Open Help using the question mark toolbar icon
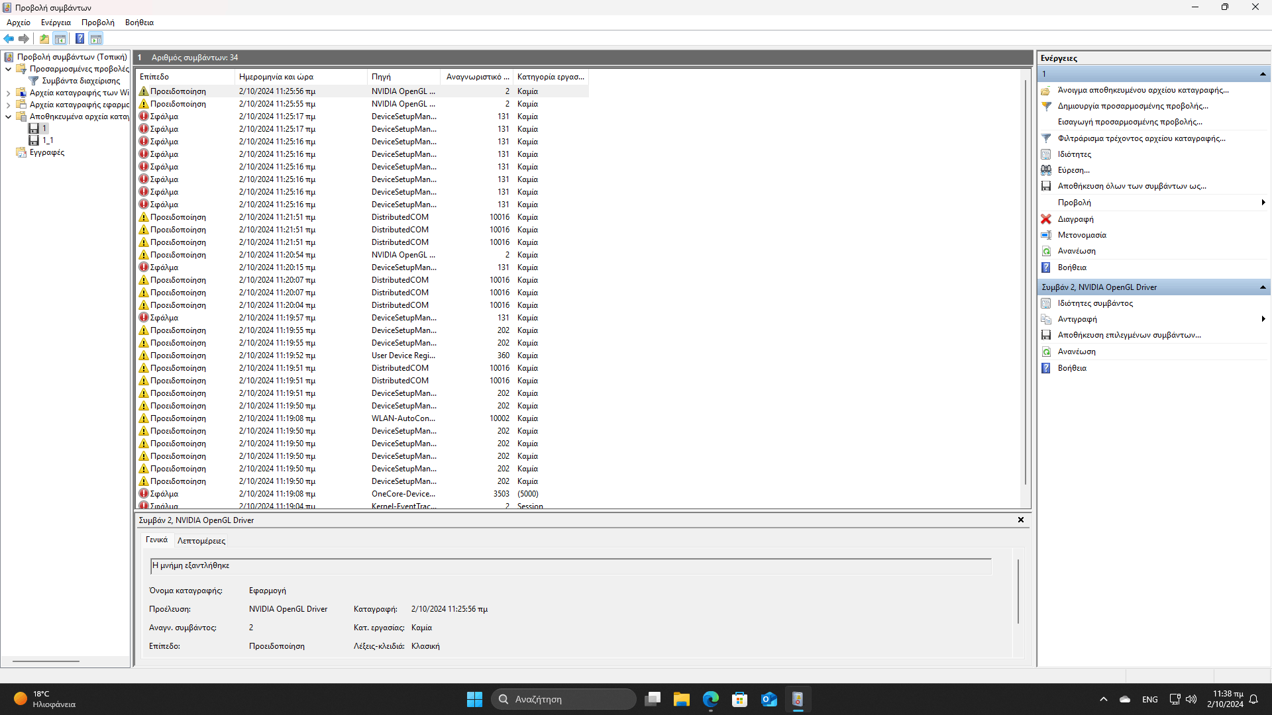This screenshot has height=715, width=1272. [79, 38]
